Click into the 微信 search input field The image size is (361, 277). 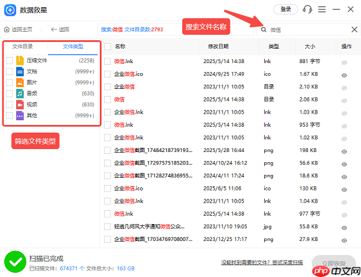pyautogui.click(x=309, y=29)
